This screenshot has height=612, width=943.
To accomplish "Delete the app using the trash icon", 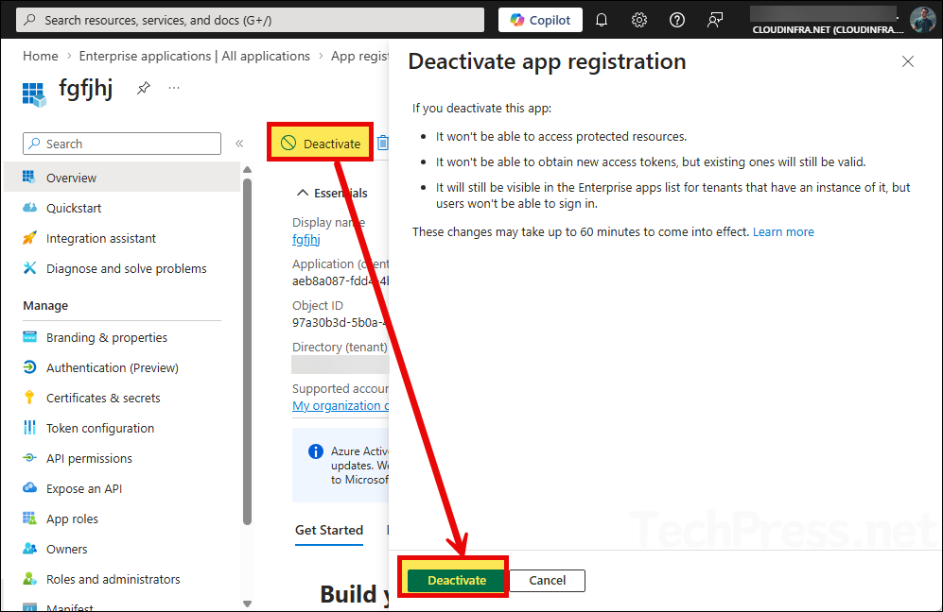I will (383, 142).
